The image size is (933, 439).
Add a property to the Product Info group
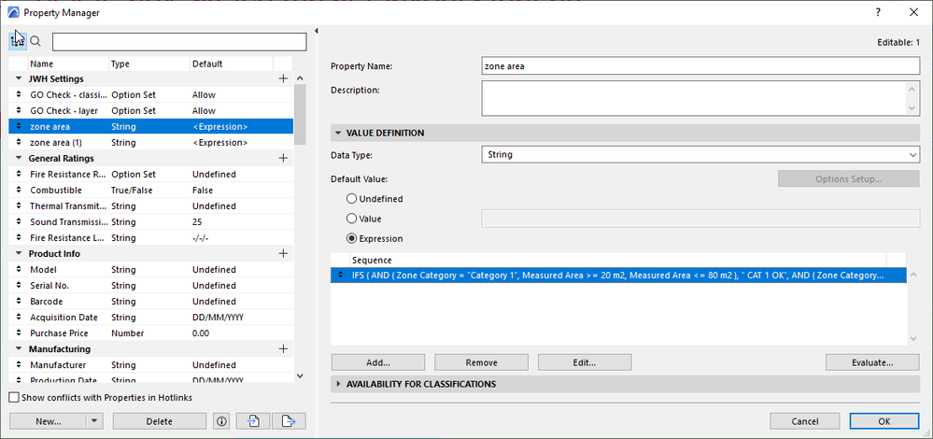coord(283,253)
